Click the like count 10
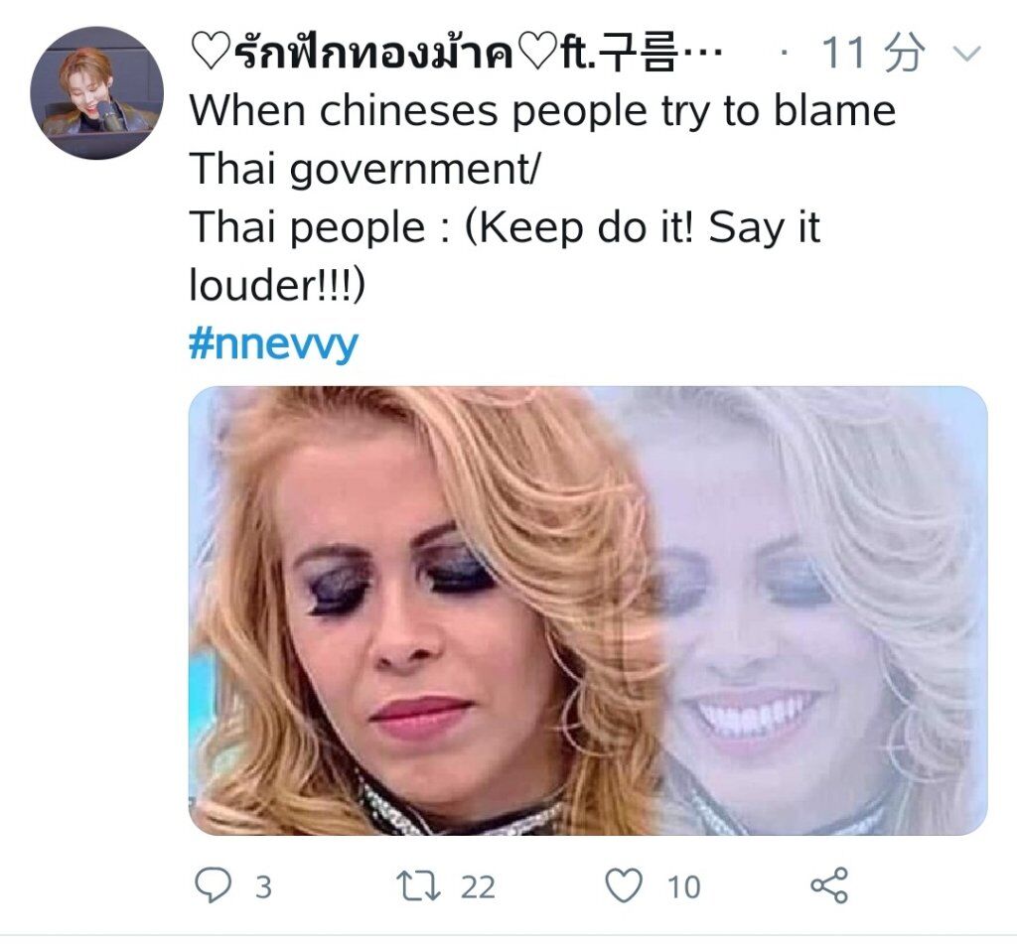 [683, 887]
